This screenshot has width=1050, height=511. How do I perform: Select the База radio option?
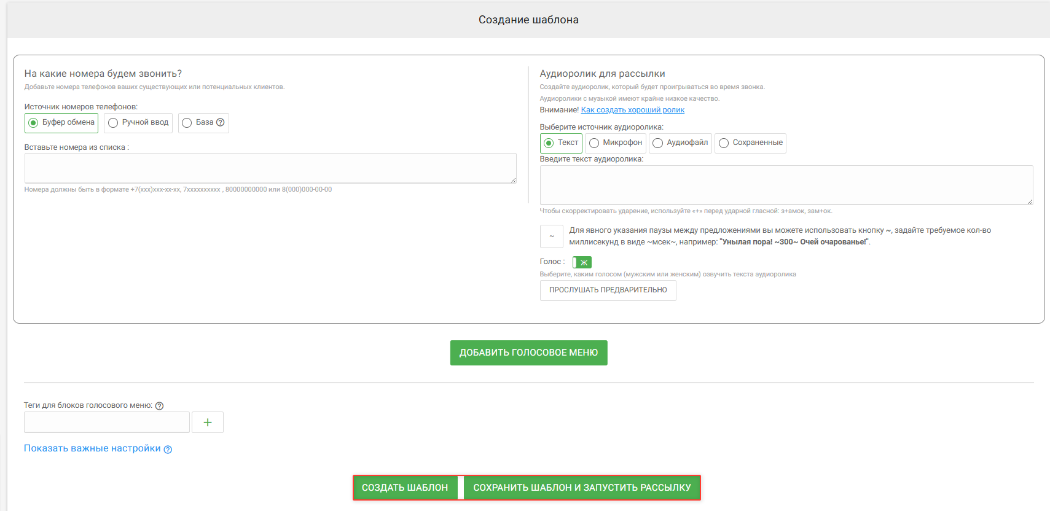(203, 123)
